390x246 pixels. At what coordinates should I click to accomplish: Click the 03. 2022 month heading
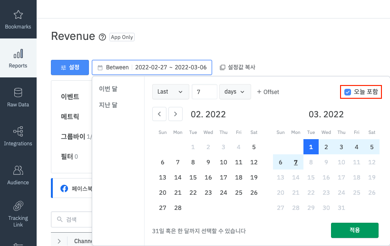point(326,114)
